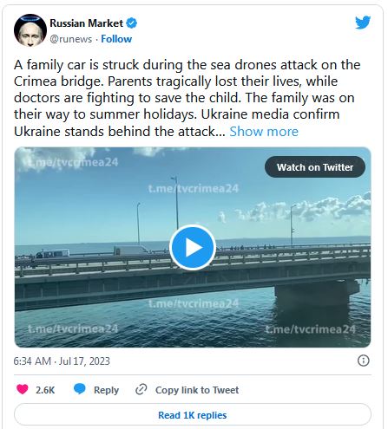Expand tweet text with Show more
Image resolution: width=388 pixels, height=429 pixels.
pyautogui.click(x=264, y=132)
